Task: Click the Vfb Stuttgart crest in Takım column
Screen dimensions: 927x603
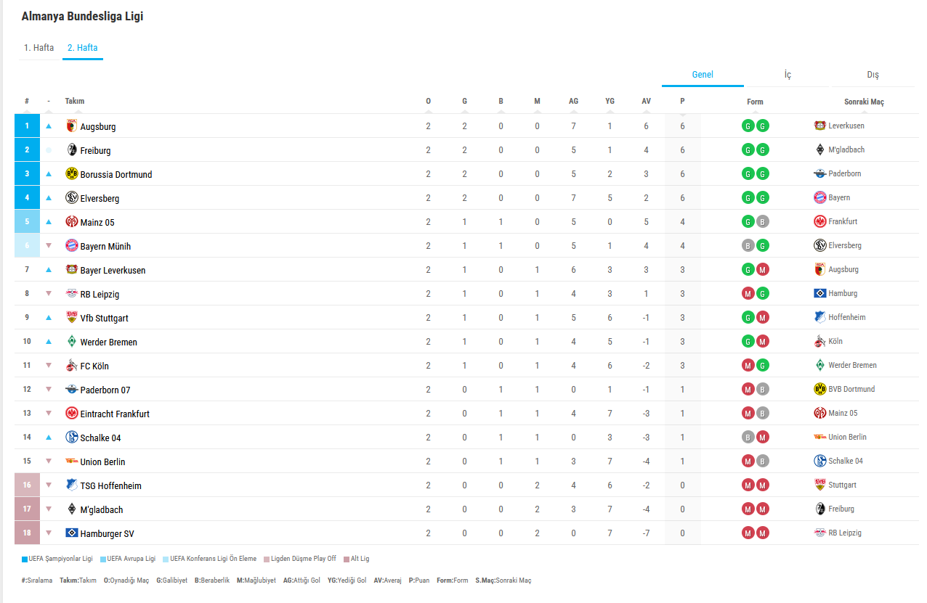Action: (71, 317)
